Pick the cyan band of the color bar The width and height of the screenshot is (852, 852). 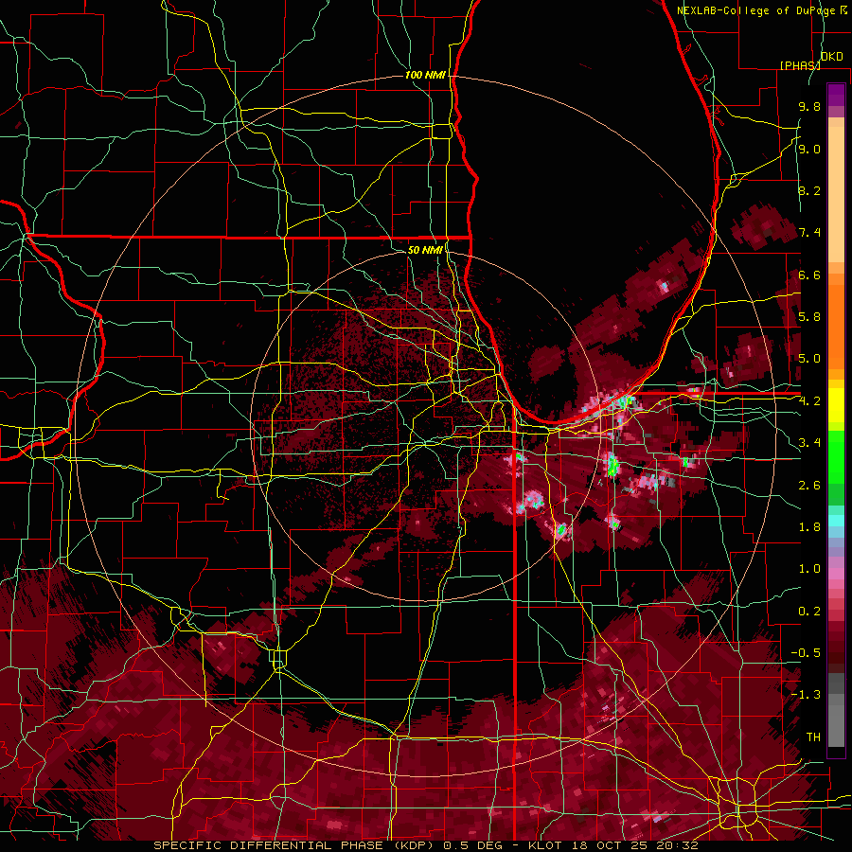pos(836,520)
